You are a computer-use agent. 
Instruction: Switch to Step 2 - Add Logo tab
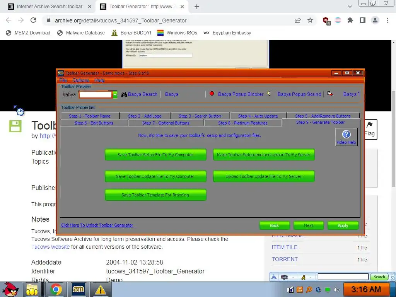click(x=145, y=116)
